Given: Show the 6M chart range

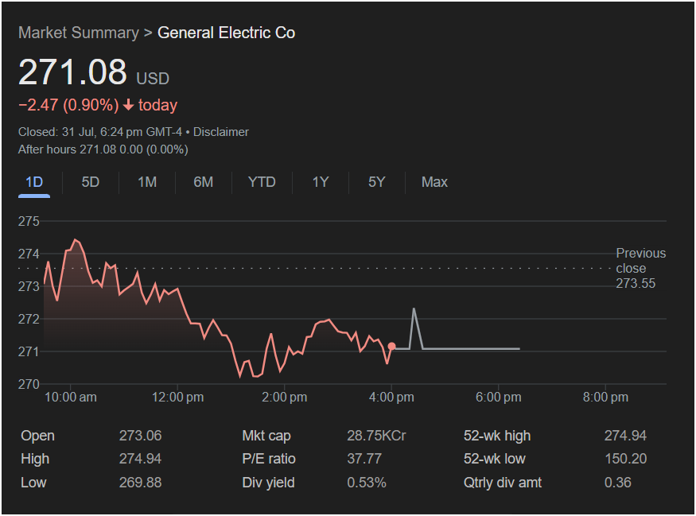Looking at the screenshot, I should click(204, 182).
